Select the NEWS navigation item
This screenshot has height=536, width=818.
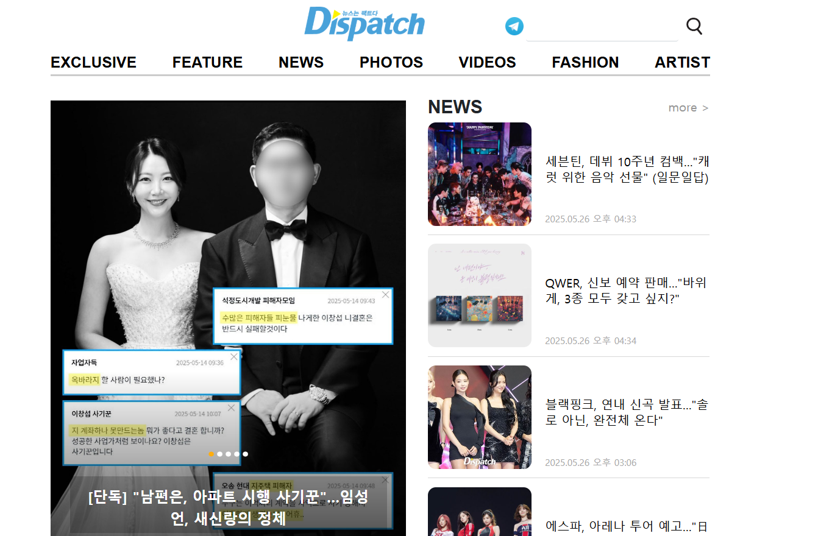pyautogui.click(x=301, y=62)
